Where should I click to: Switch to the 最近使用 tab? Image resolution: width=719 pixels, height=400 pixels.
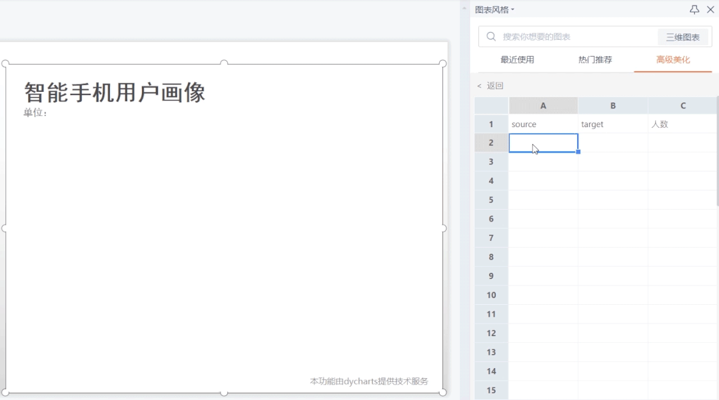click(518, 59)
